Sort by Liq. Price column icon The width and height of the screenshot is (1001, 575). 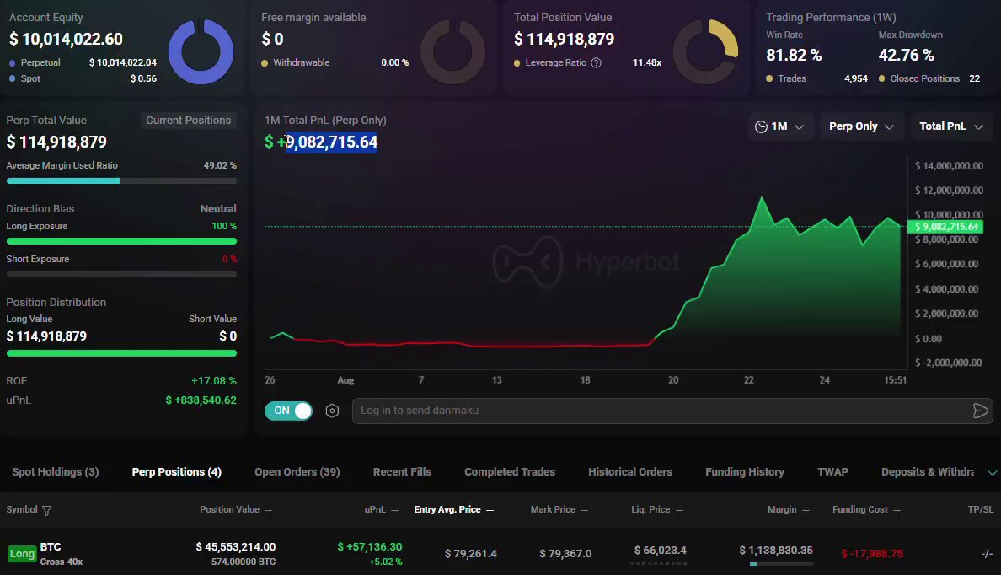(680, 510)
